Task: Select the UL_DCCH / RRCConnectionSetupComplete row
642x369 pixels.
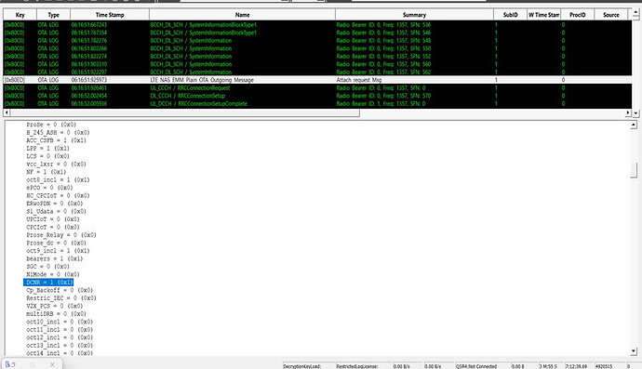Action: [x=317, y=103]
